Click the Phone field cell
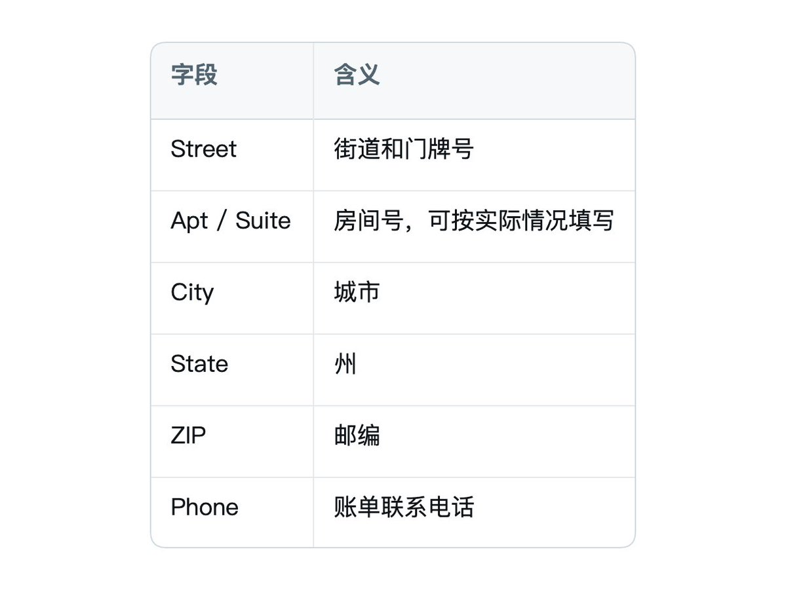Viewport: 786px width, 590px height. coord(232,512)
